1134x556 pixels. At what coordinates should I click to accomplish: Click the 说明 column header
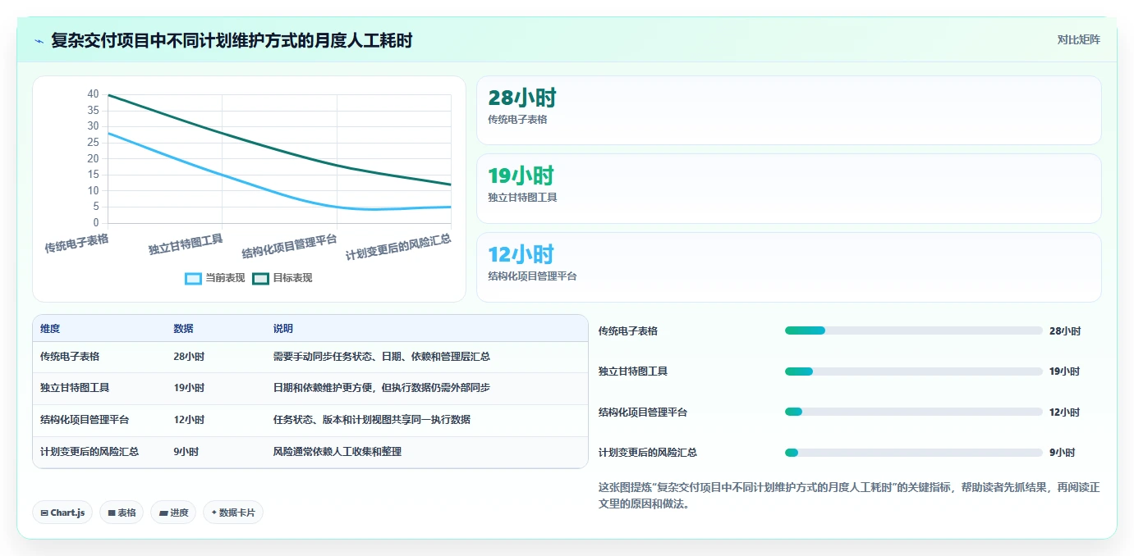click(283, 329)
